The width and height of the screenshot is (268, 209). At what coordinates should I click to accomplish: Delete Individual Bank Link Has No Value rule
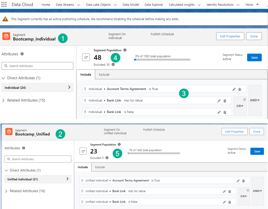coord(225,101)
